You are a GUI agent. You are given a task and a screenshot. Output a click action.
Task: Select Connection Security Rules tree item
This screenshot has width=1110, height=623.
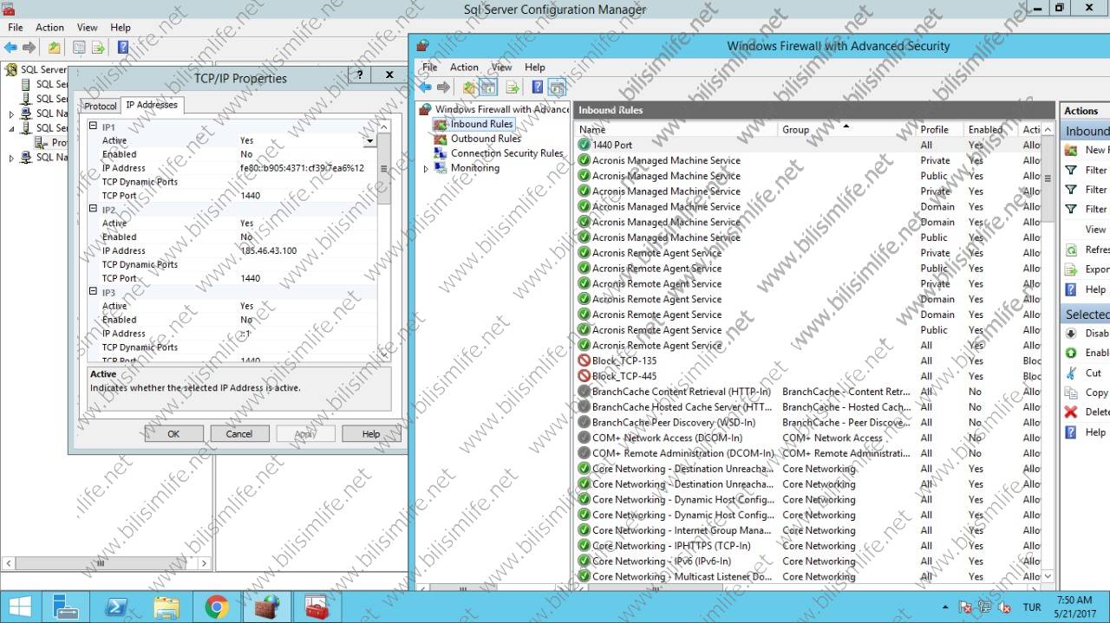click(506, 153)
